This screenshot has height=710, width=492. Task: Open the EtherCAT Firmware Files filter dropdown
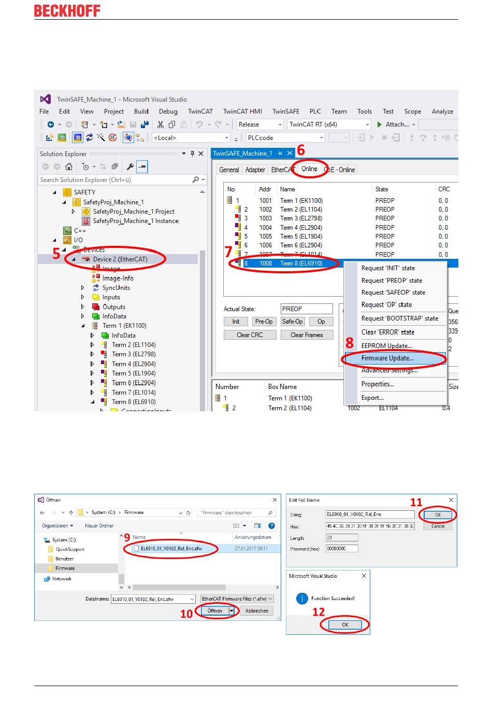pos(270,598)
